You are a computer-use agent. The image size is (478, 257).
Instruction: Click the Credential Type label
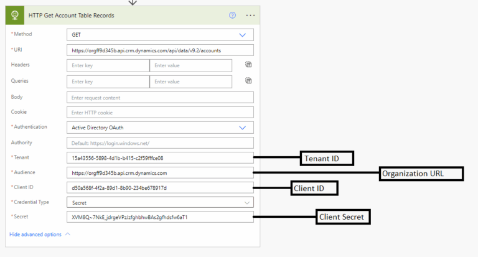tap(30, 202)
